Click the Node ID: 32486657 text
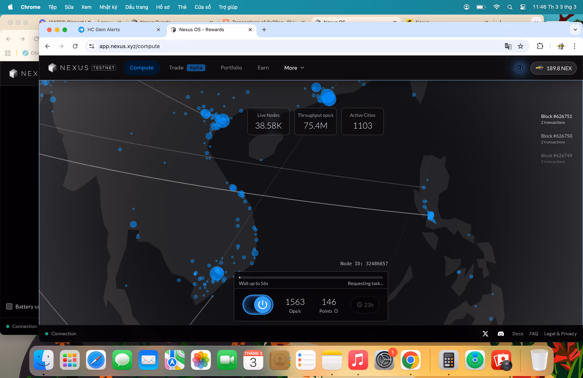Image resolution: width=583 pixels, height=378 pixels. [364, 264]
